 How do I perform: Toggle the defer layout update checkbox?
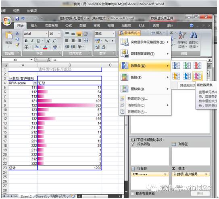click(x=132, y=193)
